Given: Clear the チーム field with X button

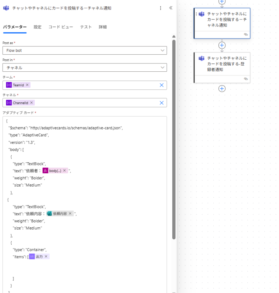Looking at the screenshot, I should (162, 85).
